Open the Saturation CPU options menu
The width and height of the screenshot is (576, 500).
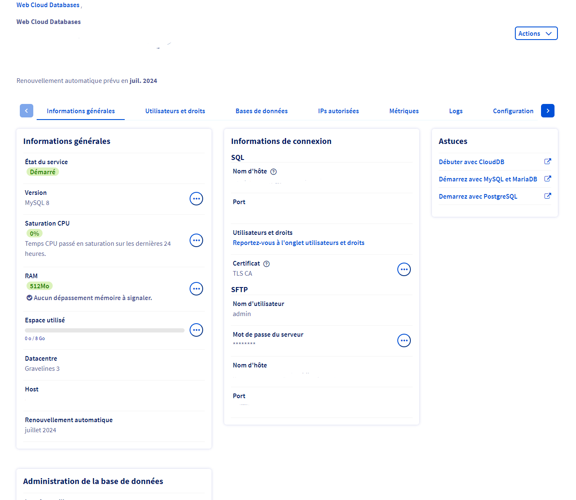click(x=196, y=240)
